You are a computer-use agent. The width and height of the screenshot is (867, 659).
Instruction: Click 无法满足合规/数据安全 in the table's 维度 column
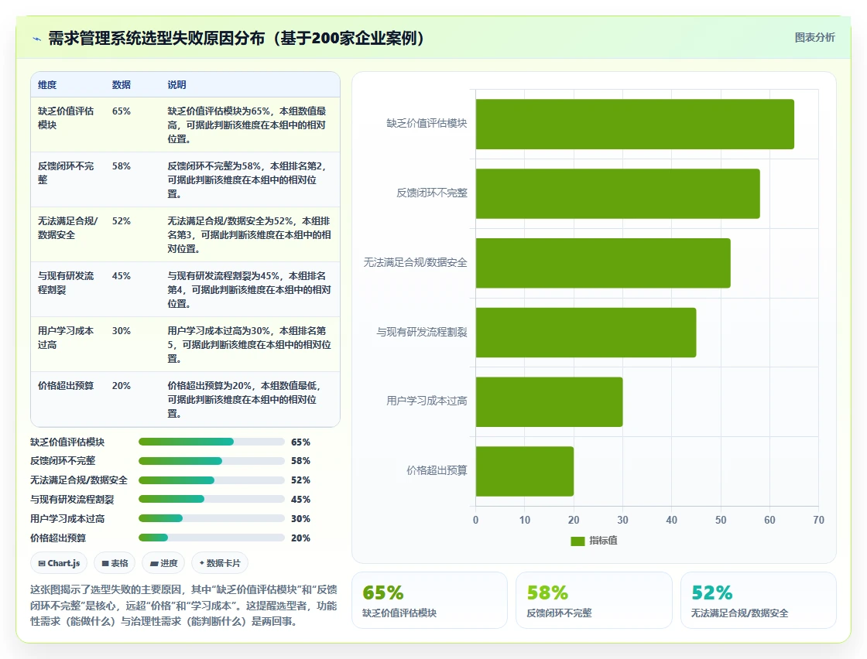[x=67, y=227]
